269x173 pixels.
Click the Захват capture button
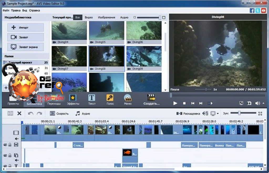pos(25,37)
